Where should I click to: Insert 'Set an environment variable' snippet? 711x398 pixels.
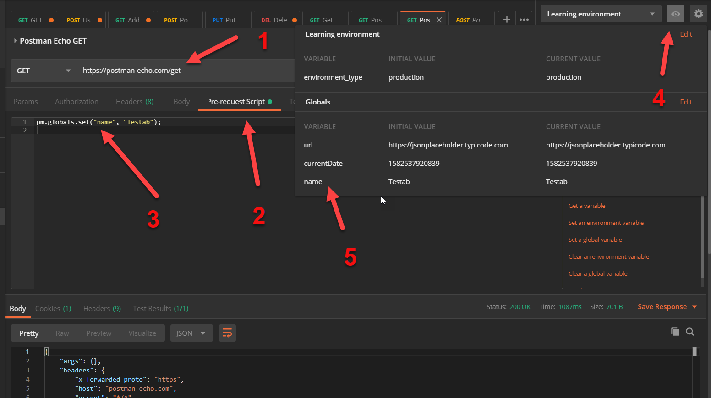point(606,223)
